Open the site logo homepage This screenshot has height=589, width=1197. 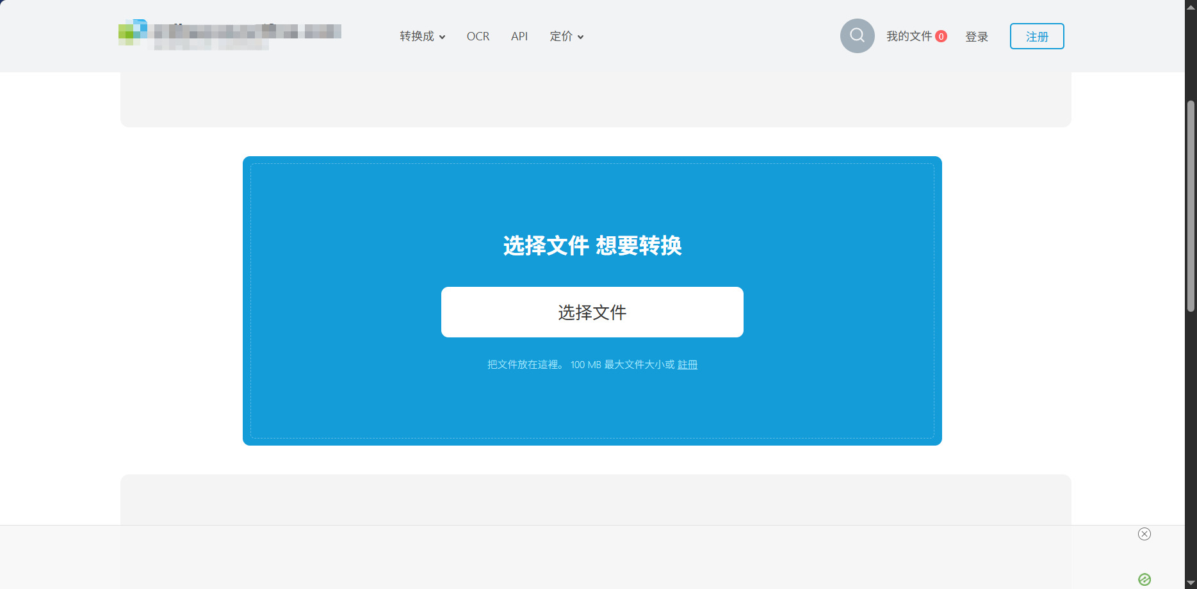(230, 35)
